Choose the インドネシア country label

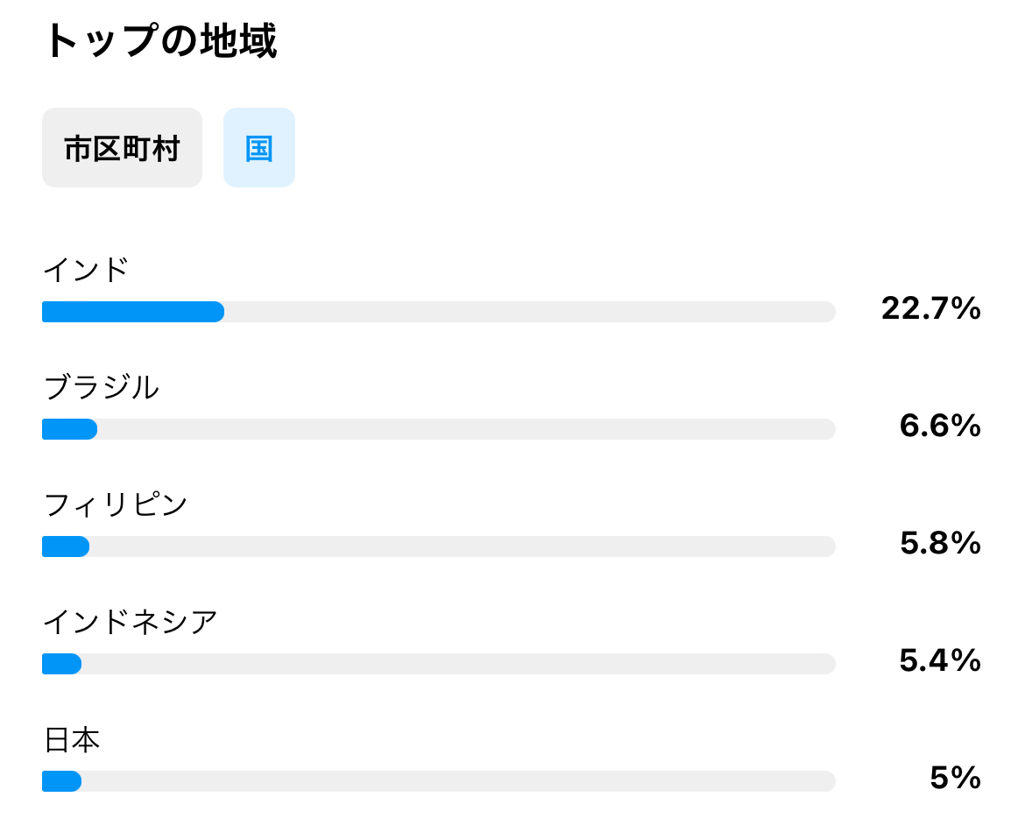(131, 622)
